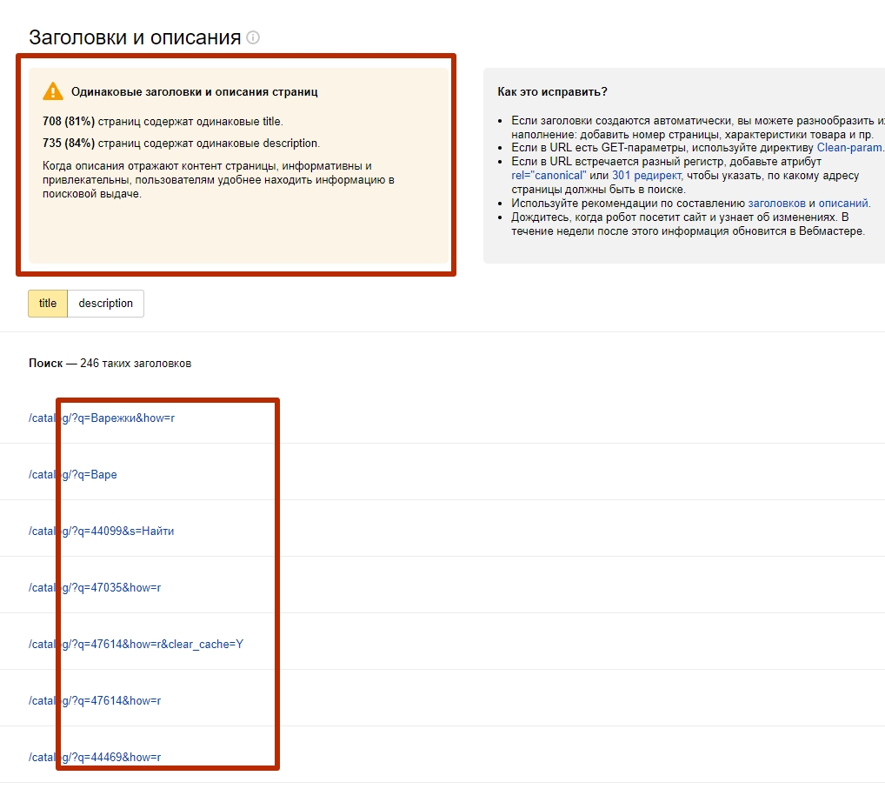Switch to the description tab
The image size is (885, 789).
tap(105, 304)
